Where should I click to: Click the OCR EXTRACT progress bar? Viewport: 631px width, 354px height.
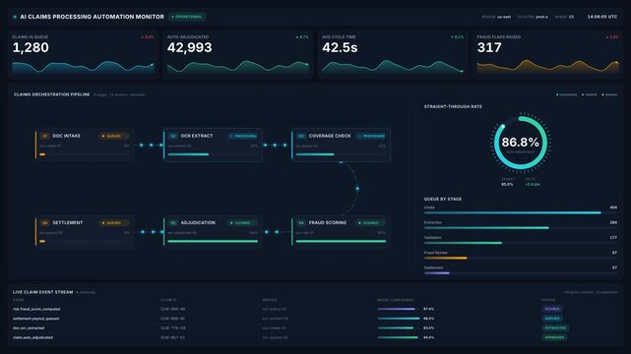213,154
